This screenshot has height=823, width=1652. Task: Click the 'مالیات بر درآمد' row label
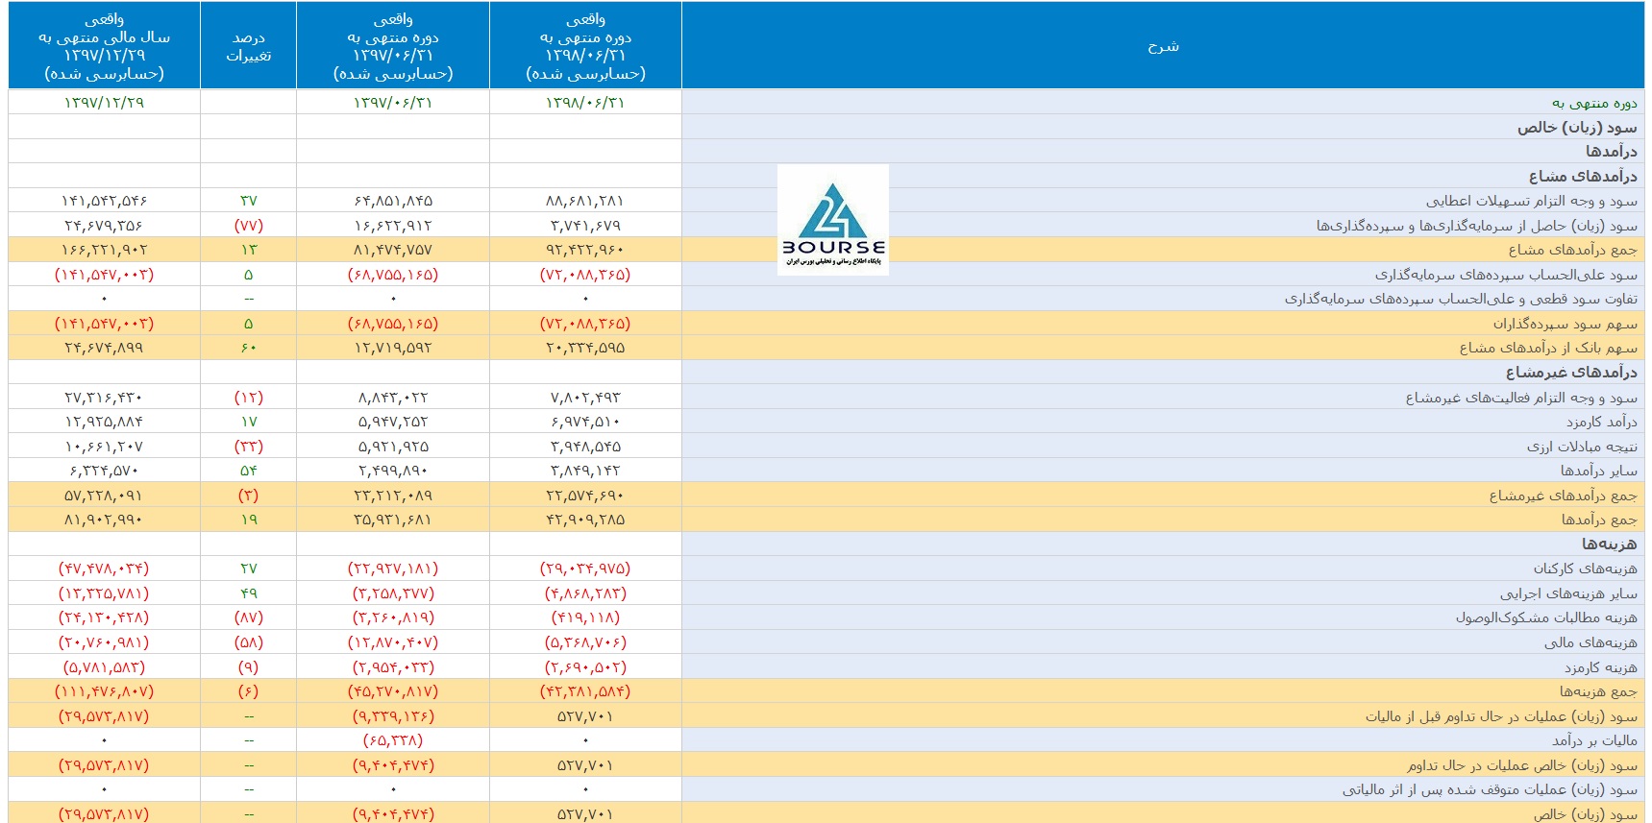[1594, 740]
